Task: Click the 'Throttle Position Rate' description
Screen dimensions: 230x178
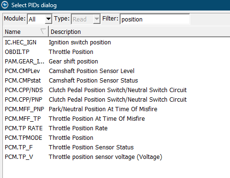Action: (x=78, y=128)
